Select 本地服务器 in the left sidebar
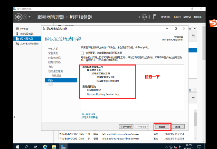The height and width of the screenshot is (149, 217). point(27,34)
